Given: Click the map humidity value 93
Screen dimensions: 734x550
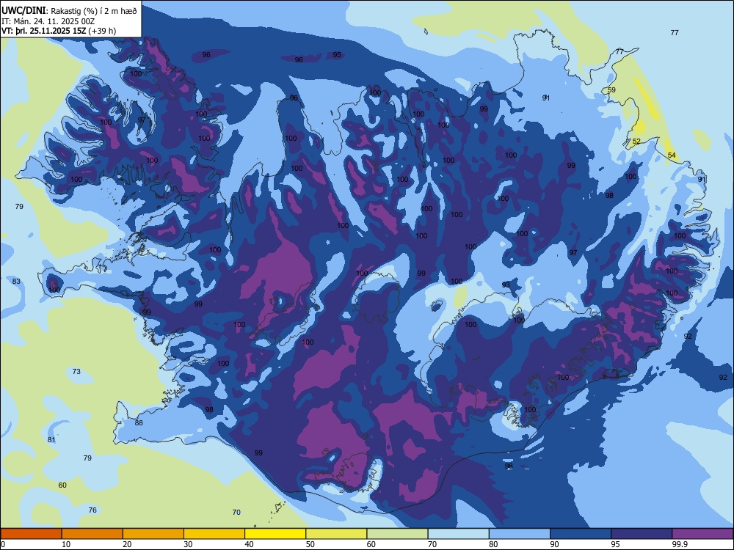Looking at the screenshot, I should pyautogui.click(x=506, y=285).
